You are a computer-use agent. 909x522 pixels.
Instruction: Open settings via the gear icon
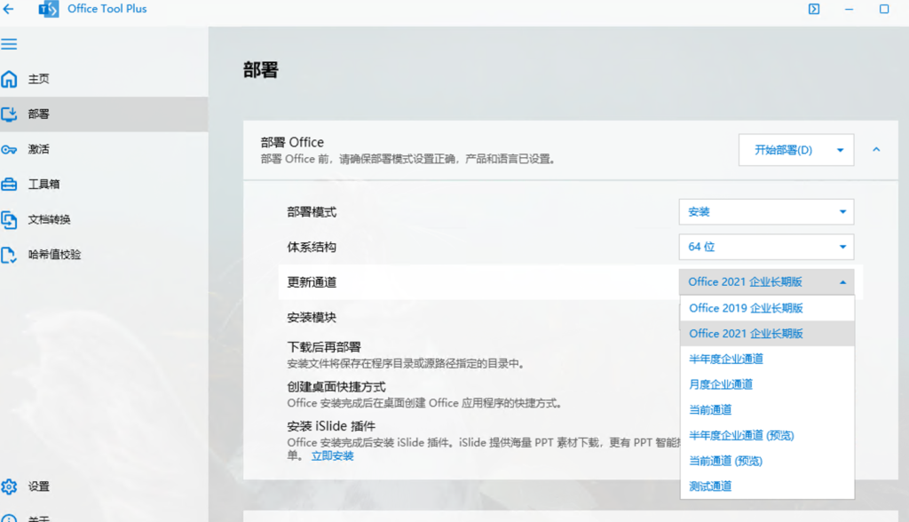[9, 486]
